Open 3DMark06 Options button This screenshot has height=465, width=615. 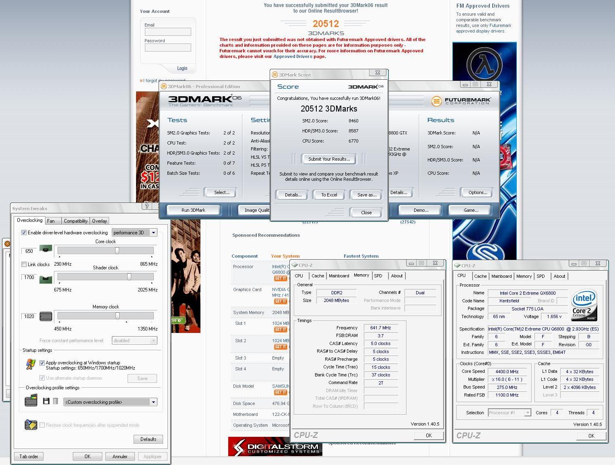(x=477, y=192)
